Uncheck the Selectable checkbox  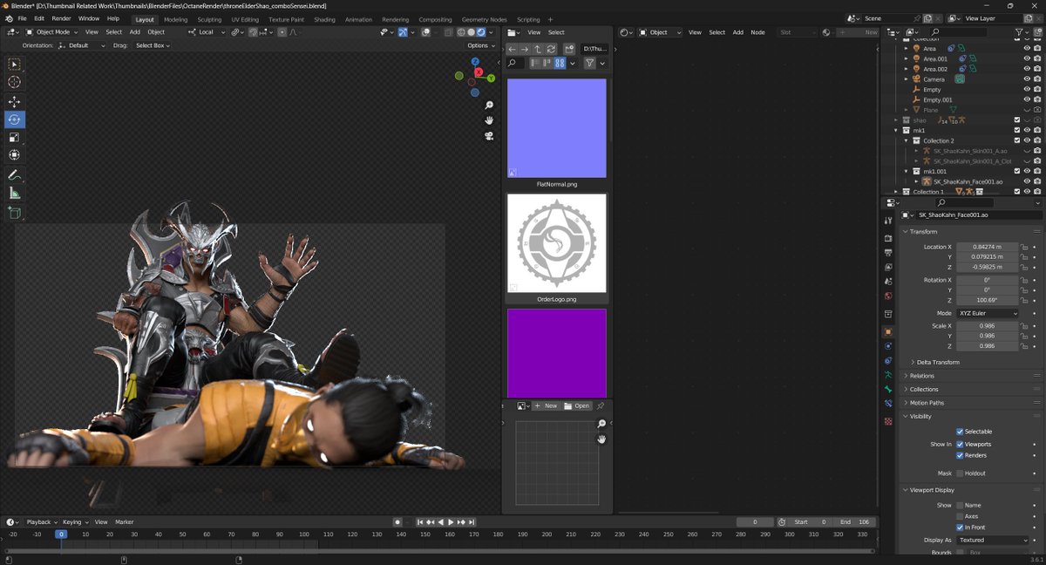[960, 432]
